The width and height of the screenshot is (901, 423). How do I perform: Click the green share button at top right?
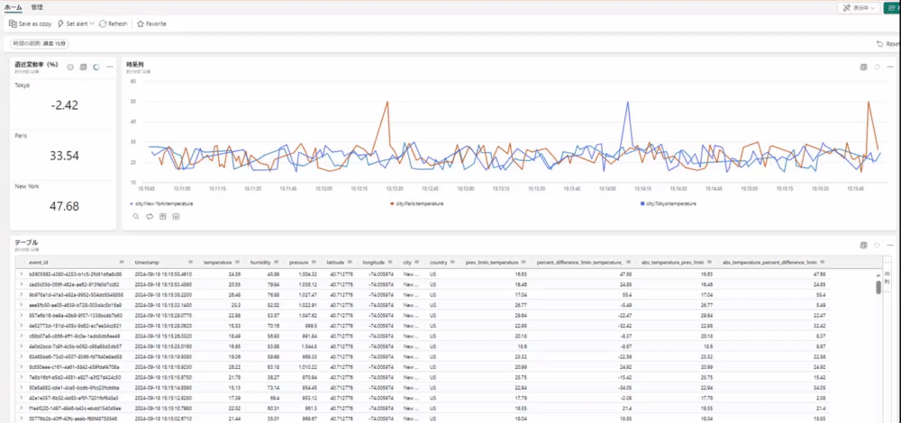click(892, 8)
